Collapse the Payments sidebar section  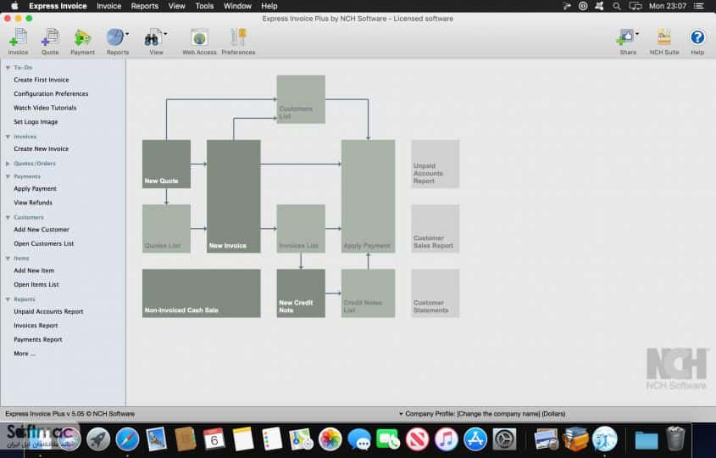pos(8,176)
